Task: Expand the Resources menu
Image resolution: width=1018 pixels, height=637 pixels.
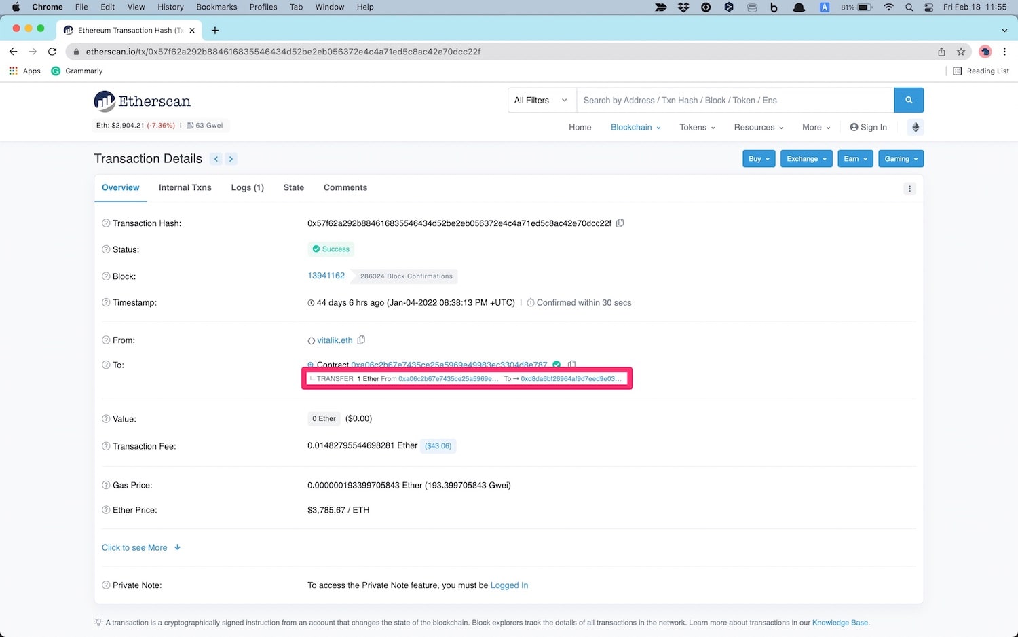Action: coord(758,127)
